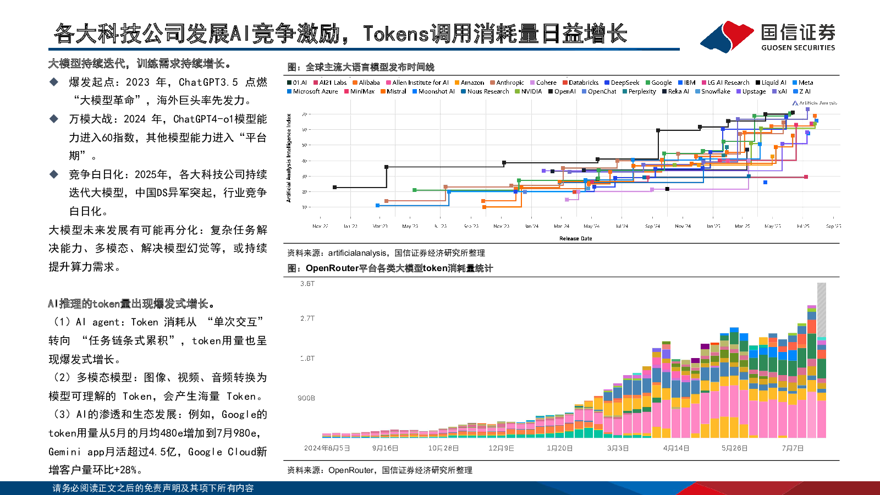Image resolution: width=880 pixels, height=495 pixels.
Task: Click the footer disclaimer text
Action: point(153,488)
